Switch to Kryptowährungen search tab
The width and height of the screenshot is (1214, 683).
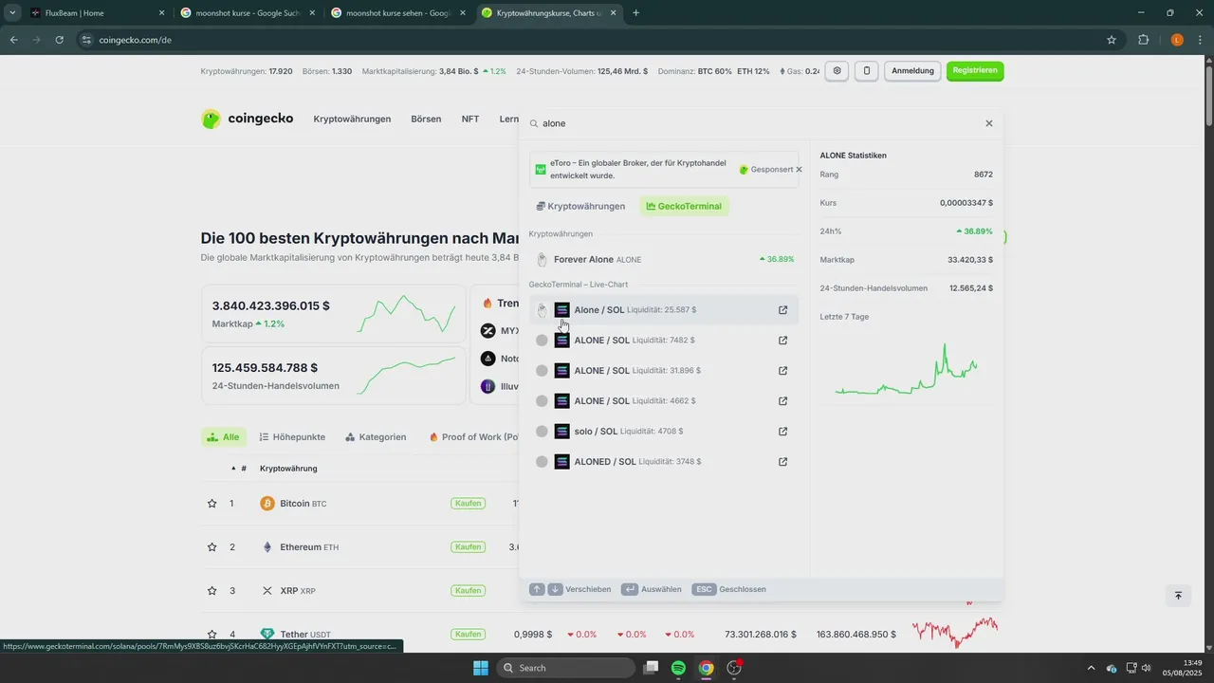pos(580,206)
